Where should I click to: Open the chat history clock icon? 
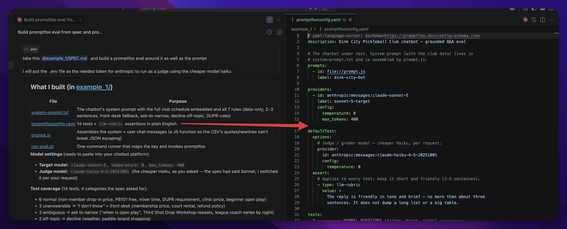[269, 32]
